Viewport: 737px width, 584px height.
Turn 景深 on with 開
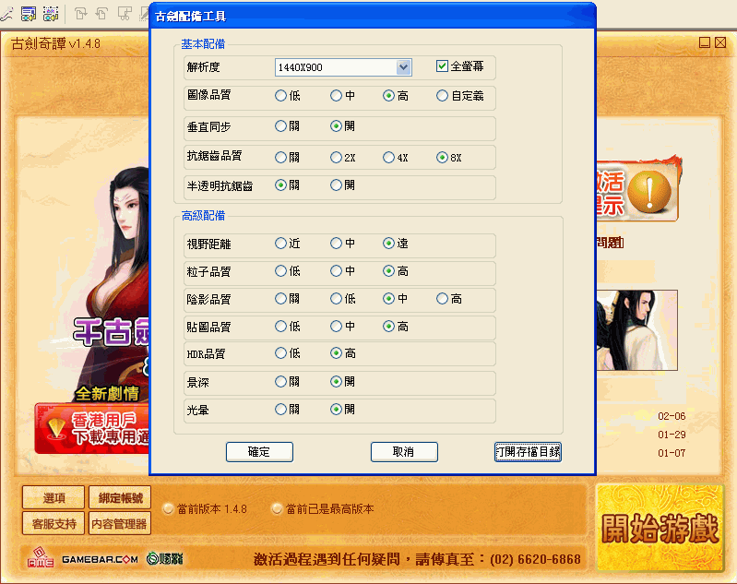click(x=336, y=381)
